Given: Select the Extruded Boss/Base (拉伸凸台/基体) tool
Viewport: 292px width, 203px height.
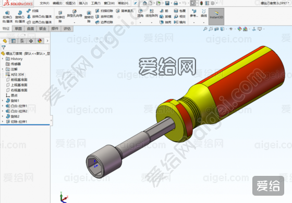Looking at the screenshot, I should point(7,17).
